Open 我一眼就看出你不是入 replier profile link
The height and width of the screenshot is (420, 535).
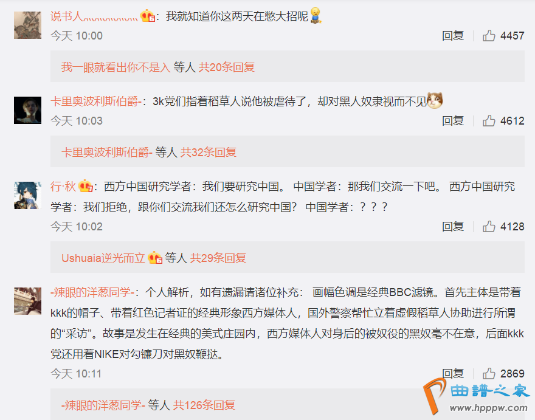pyautogui.click(x=116, y=67)
